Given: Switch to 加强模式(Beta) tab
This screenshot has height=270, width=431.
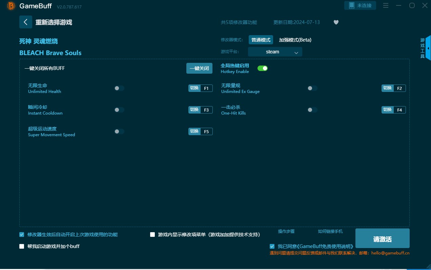Looking at the screenshot, I should coord(295,40).
